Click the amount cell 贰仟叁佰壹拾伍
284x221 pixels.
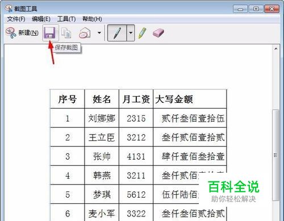tap(190, 118)
